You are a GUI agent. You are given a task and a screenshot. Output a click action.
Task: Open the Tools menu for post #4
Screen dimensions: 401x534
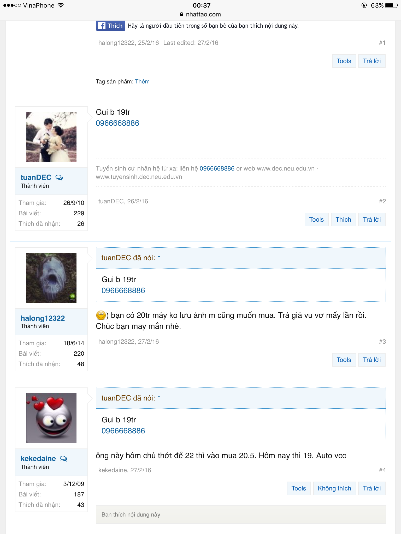click(x=299, y=488)
